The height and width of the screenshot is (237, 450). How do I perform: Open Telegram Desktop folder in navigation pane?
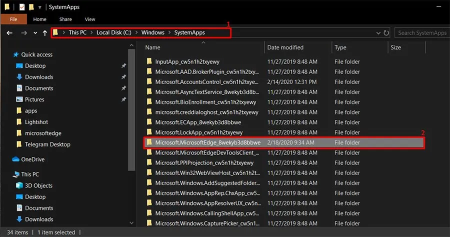click(47, 144)
